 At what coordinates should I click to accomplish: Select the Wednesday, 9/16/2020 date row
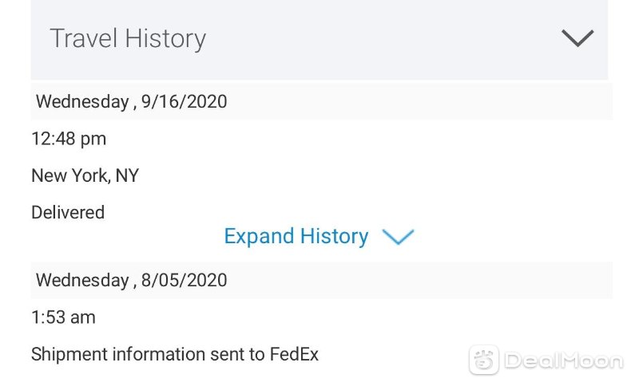(x=322, y=102)
